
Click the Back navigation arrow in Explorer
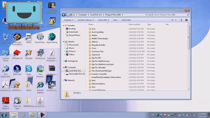click(x=64, y=15)
